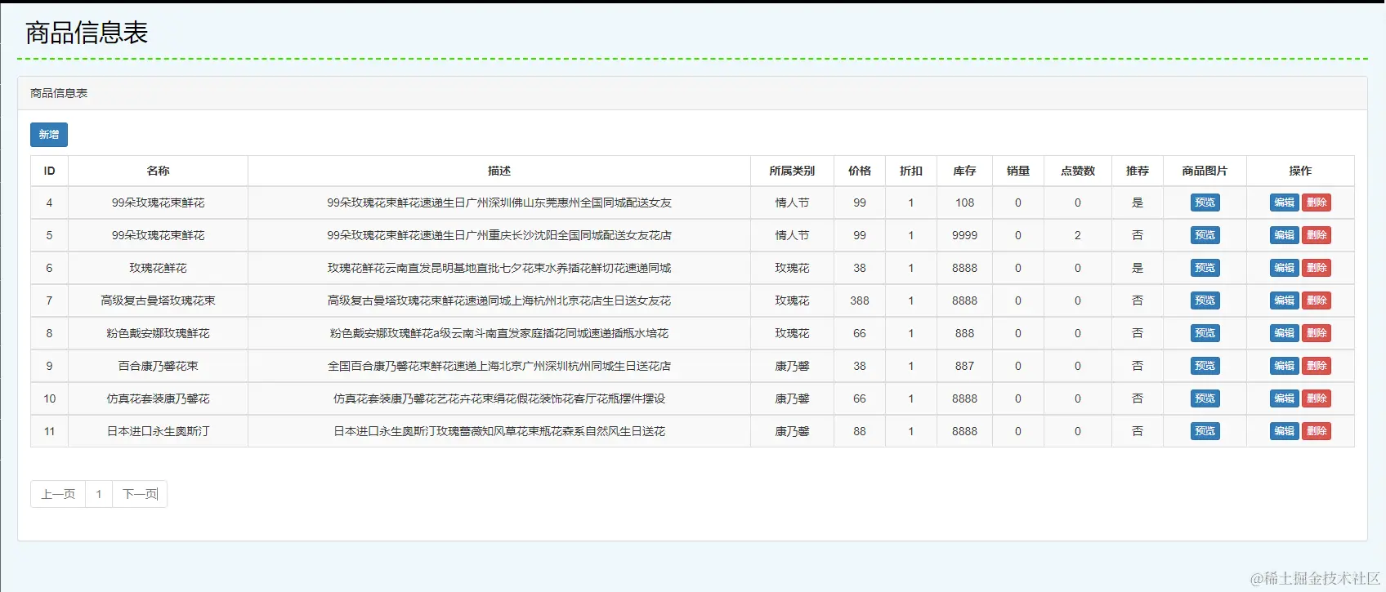This screenshot has width=1386, height=592.
Task: Click stock value 887
Action: [964, 366]
